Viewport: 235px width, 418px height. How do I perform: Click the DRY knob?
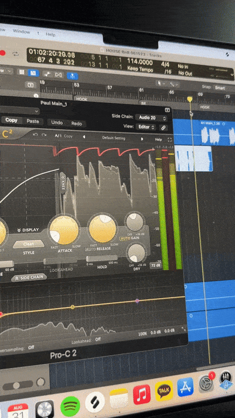136,253
